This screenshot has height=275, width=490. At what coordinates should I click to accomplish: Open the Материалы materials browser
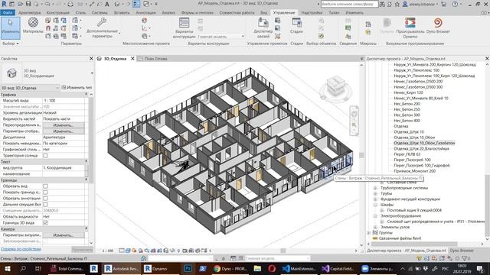[33, 25]
